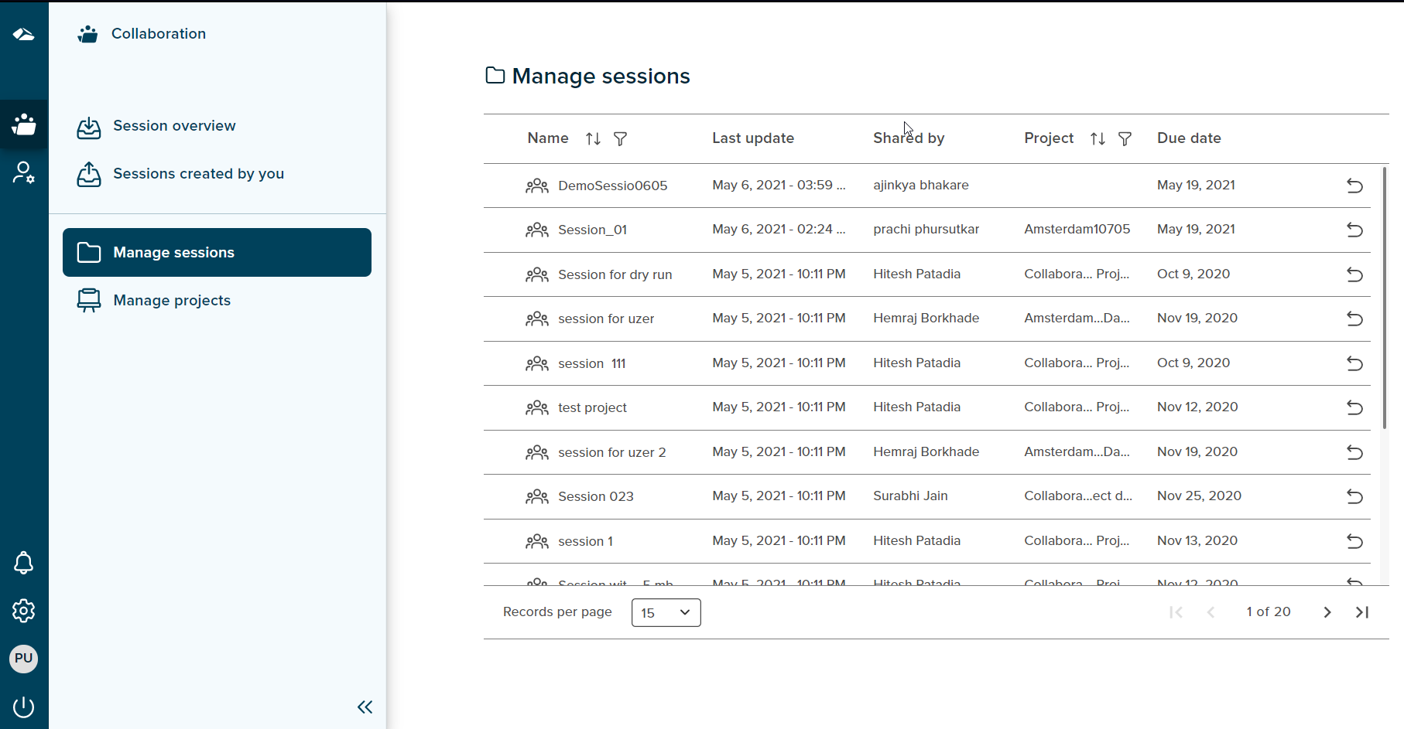1404x729 pixels.
Task: Switch to Manage projects
Action: pyautogui.click(x=172, y=300)
